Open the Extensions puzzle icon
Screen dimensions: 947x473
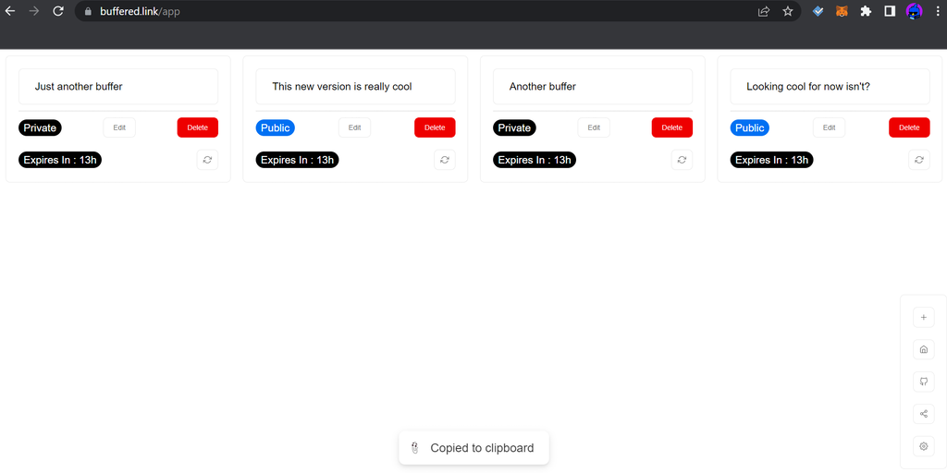pos(866,11)
